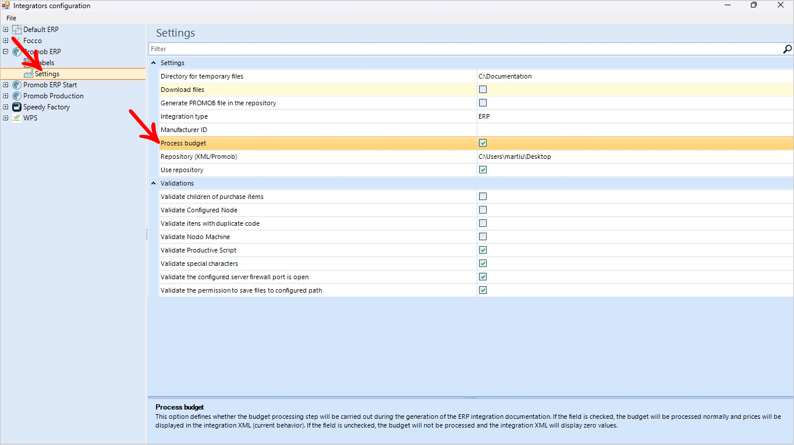The width and height of the screenshot is (794, 445).
Task: Check Validate itens with duplicate code
Action: point(483,223)
